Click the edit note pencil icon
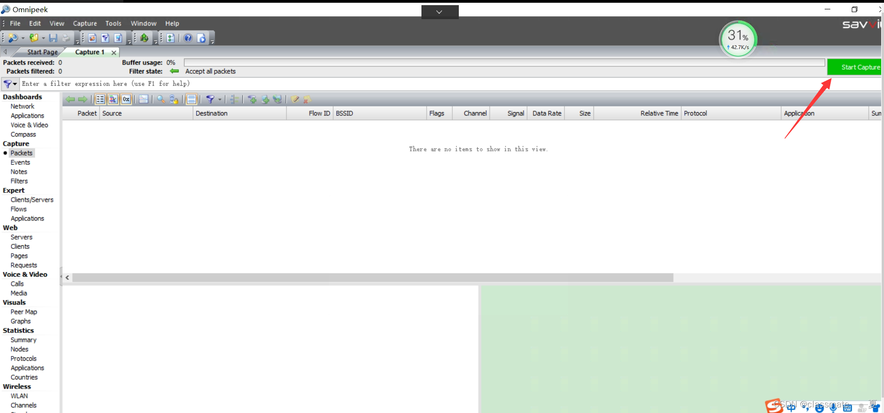This screenshot has width=884, height=413. tap(295, 99)
